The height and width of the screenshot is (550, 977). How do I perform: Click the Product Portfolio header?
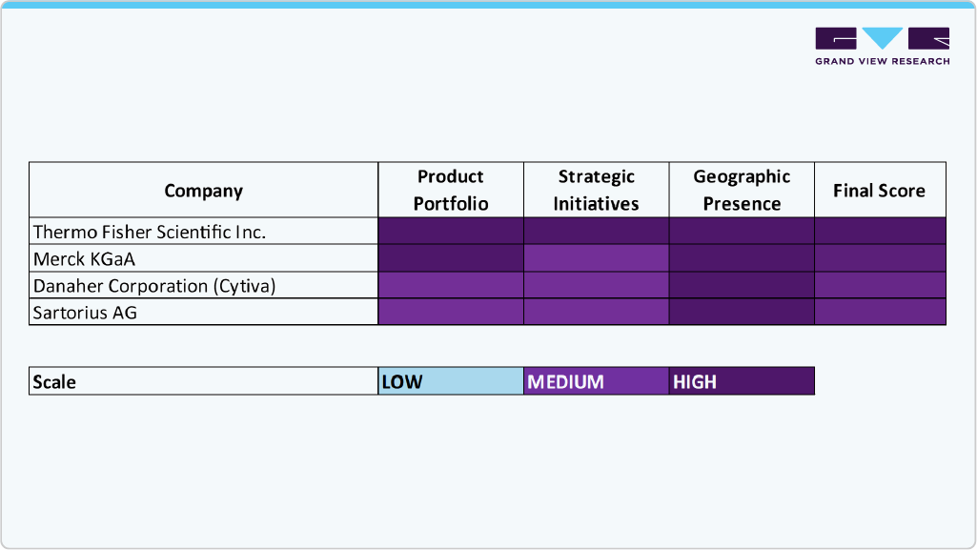pyautogui.click(x=451, y=190)
